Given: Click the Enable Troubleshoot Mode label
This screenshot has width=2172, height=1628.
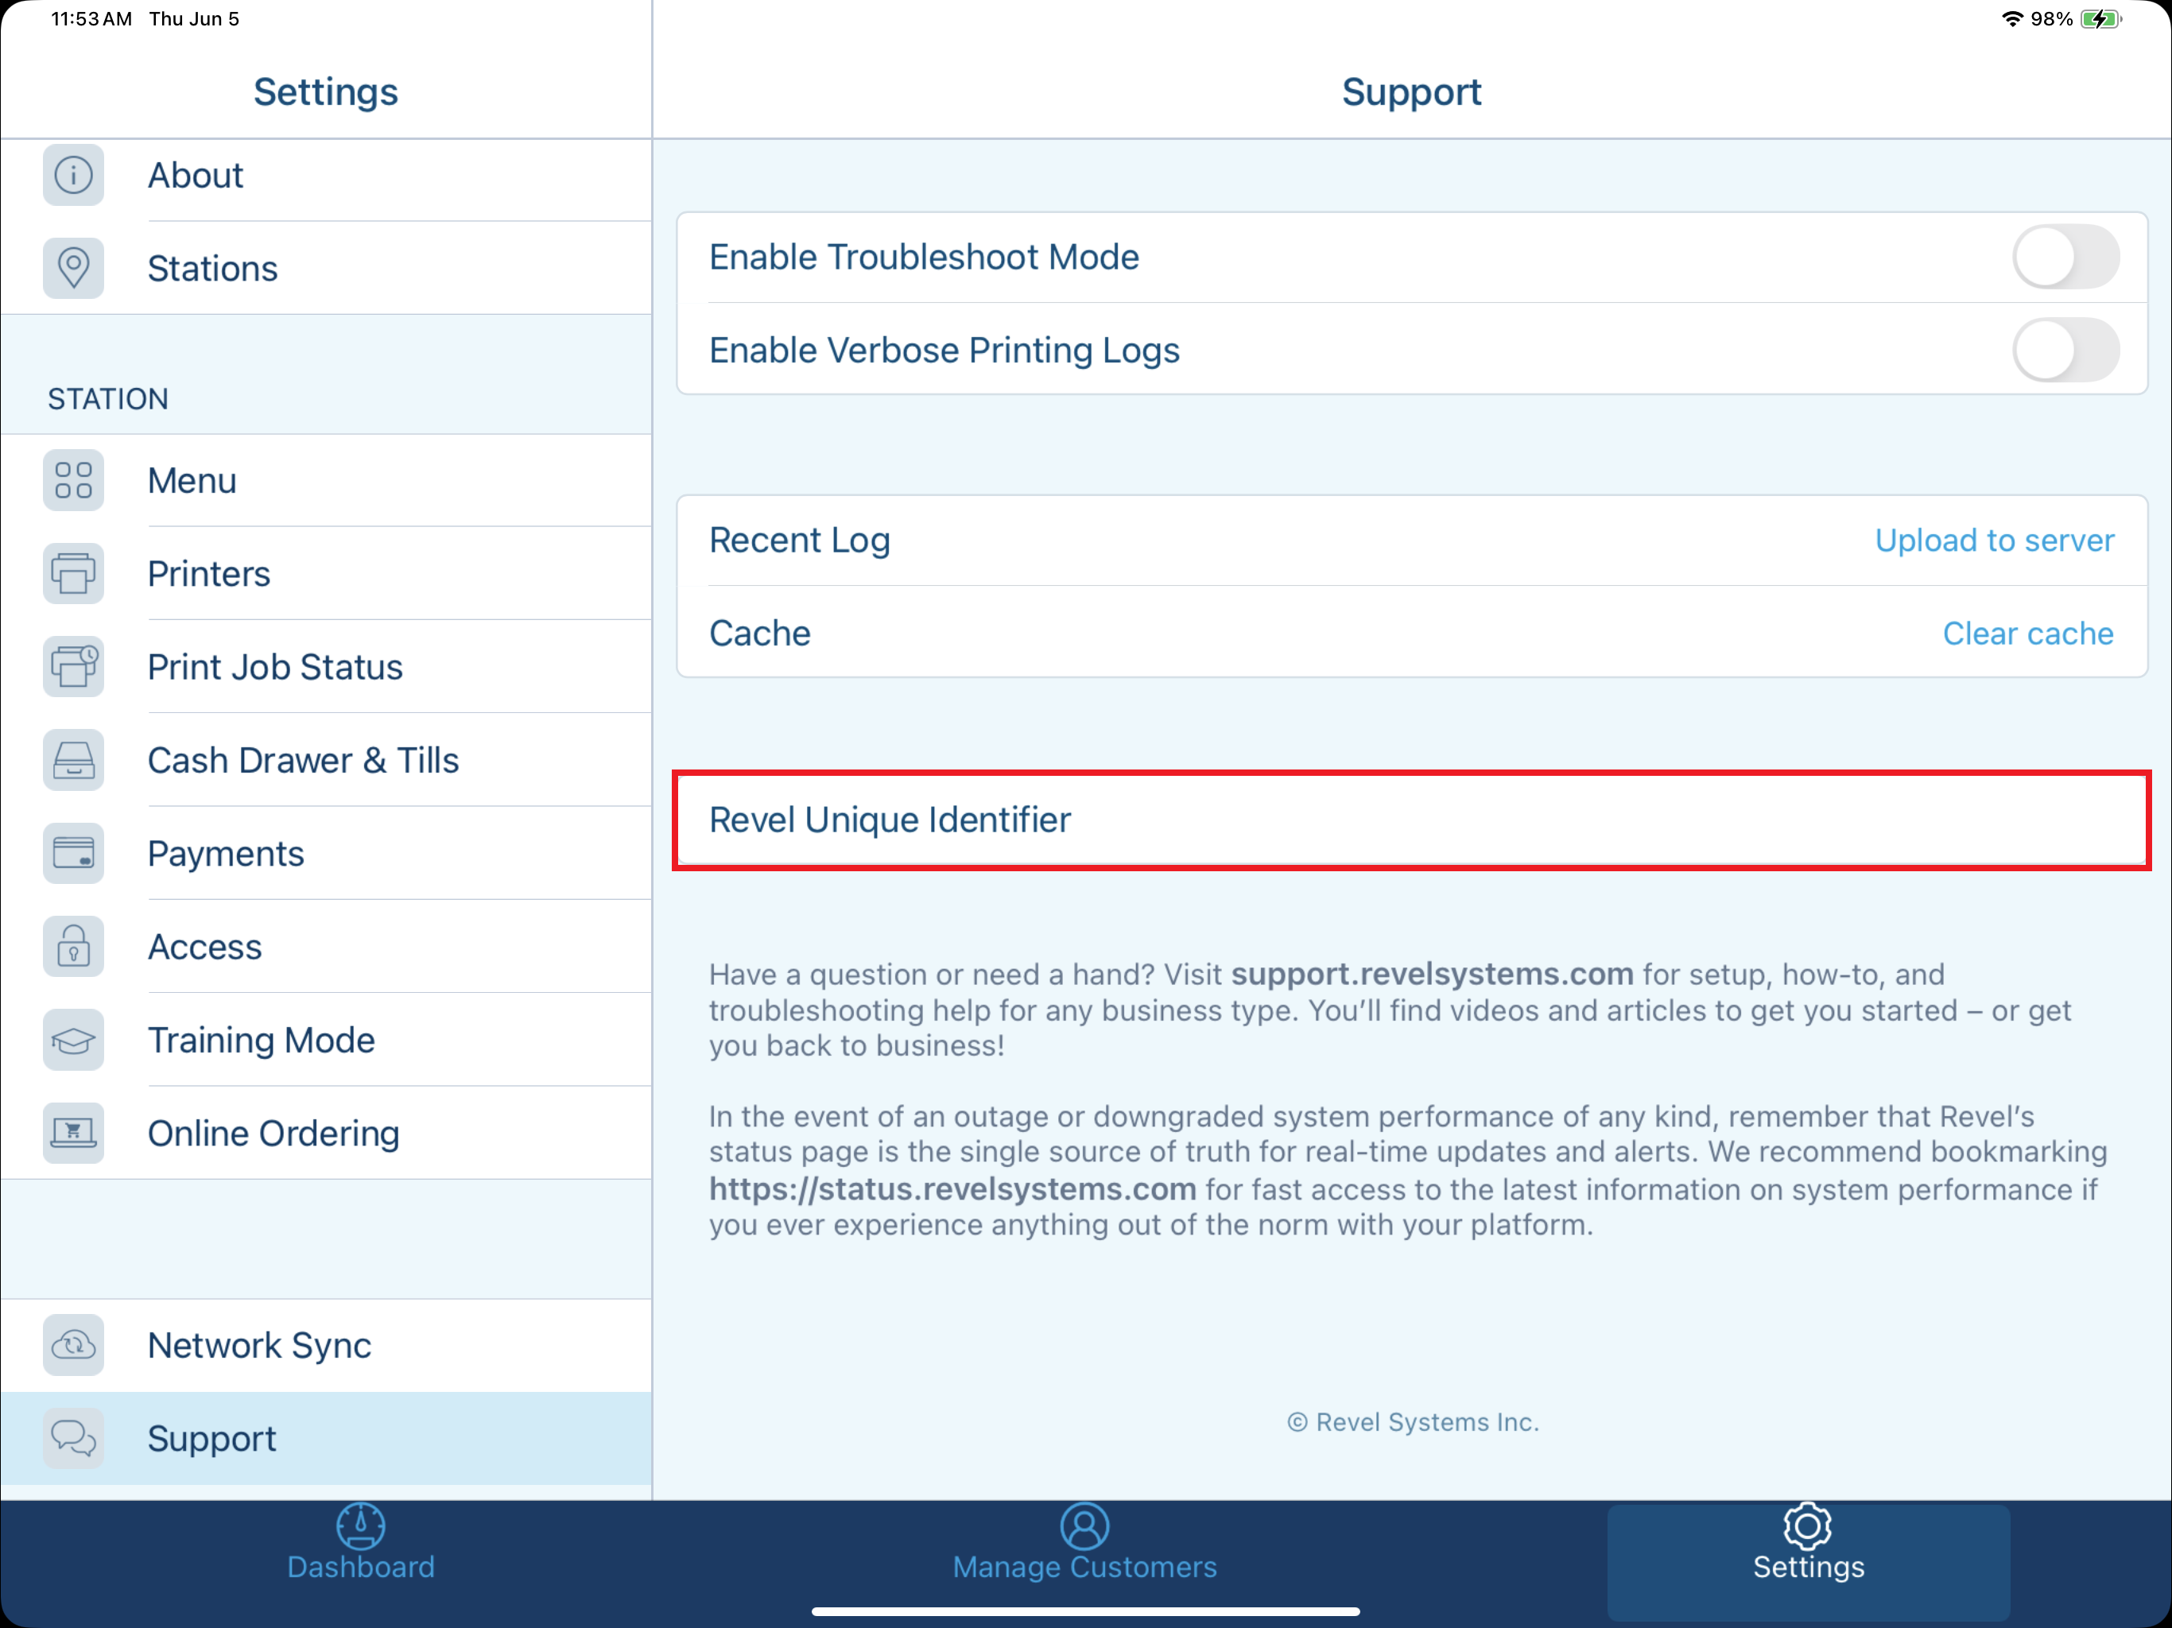Looking at the screenshot, I should (x=924, y=258).
